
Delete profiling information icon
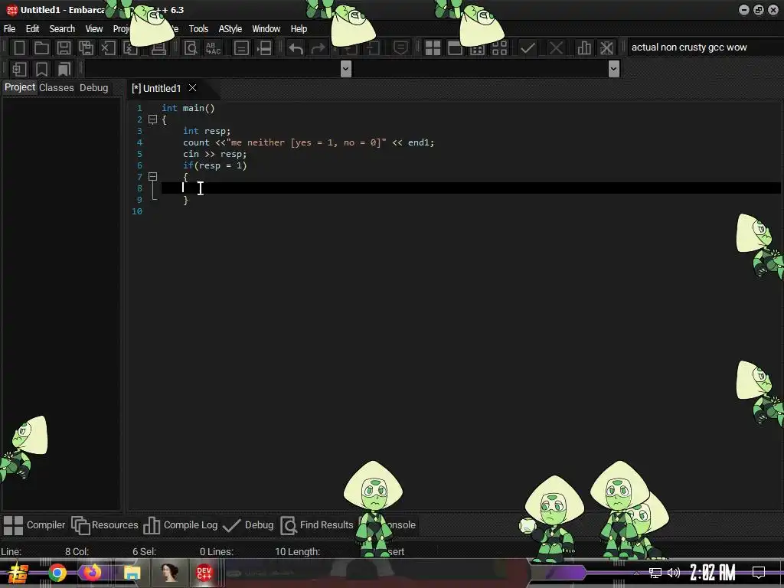[606, 48]
